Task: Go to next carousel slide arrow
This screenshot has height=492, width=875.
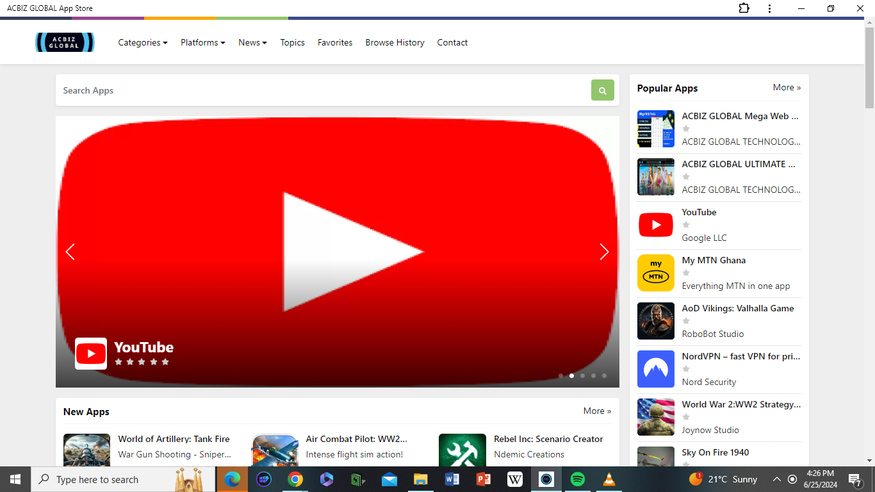Action: coord(604,252)
